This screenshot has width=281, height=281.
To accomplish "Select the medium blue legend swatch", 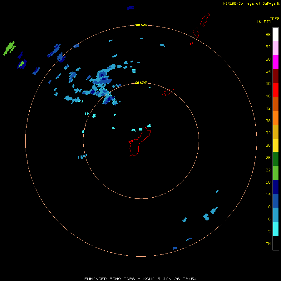I will (x=276, y=201).
